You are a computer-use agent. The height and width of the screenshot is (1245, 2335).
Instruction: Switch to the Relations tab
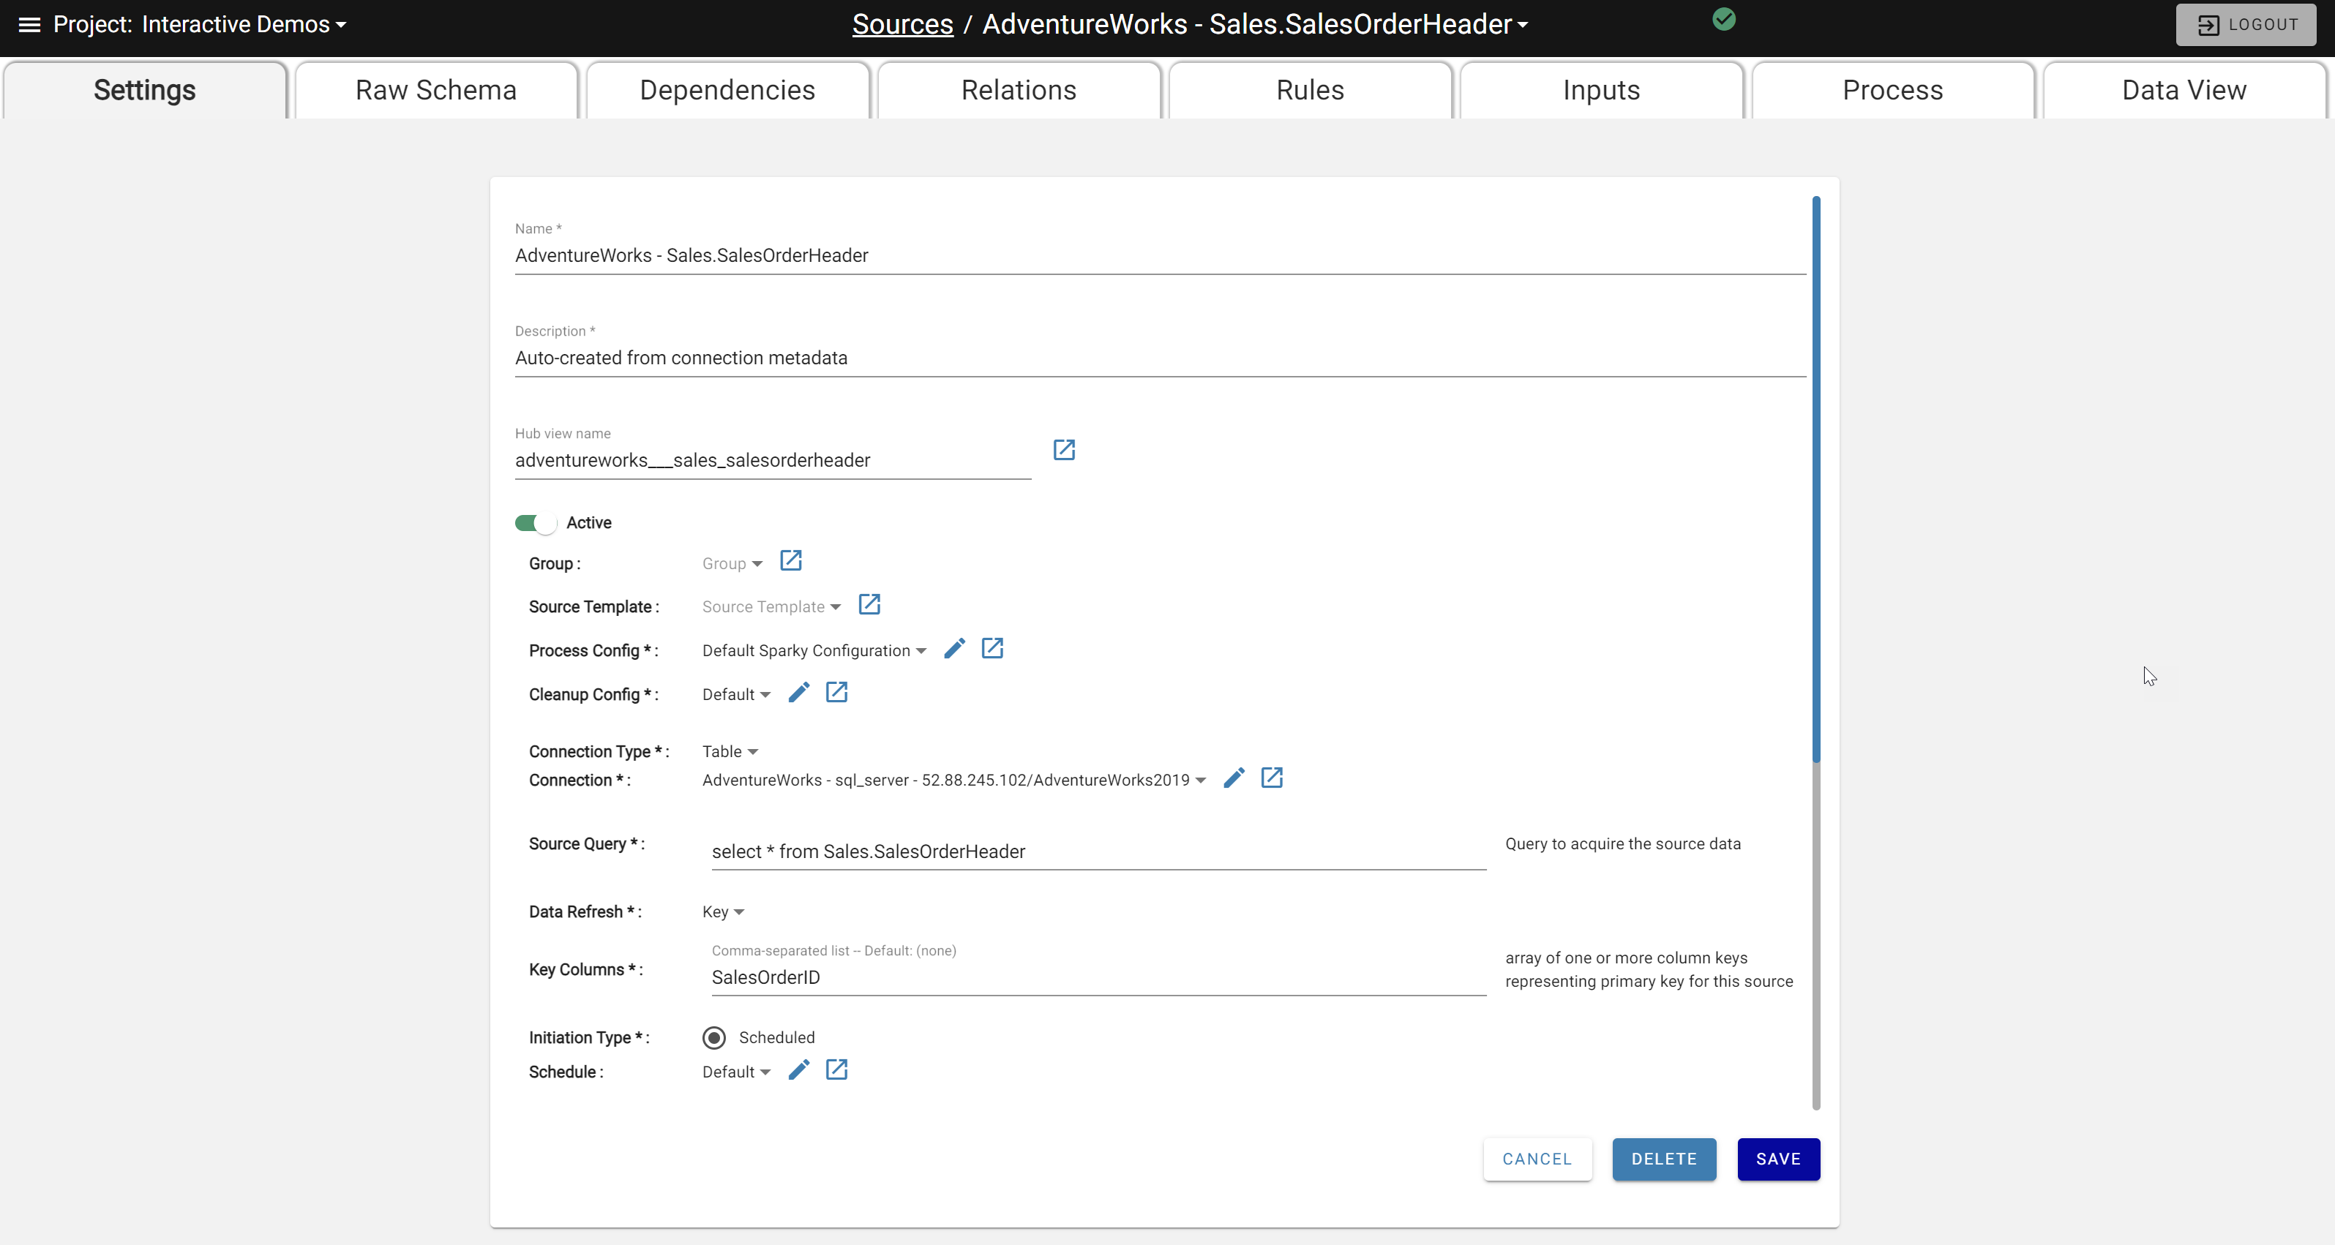(1019, 90)
